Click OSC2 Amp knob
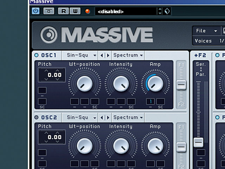225x169 pixels. pos(155,146)
